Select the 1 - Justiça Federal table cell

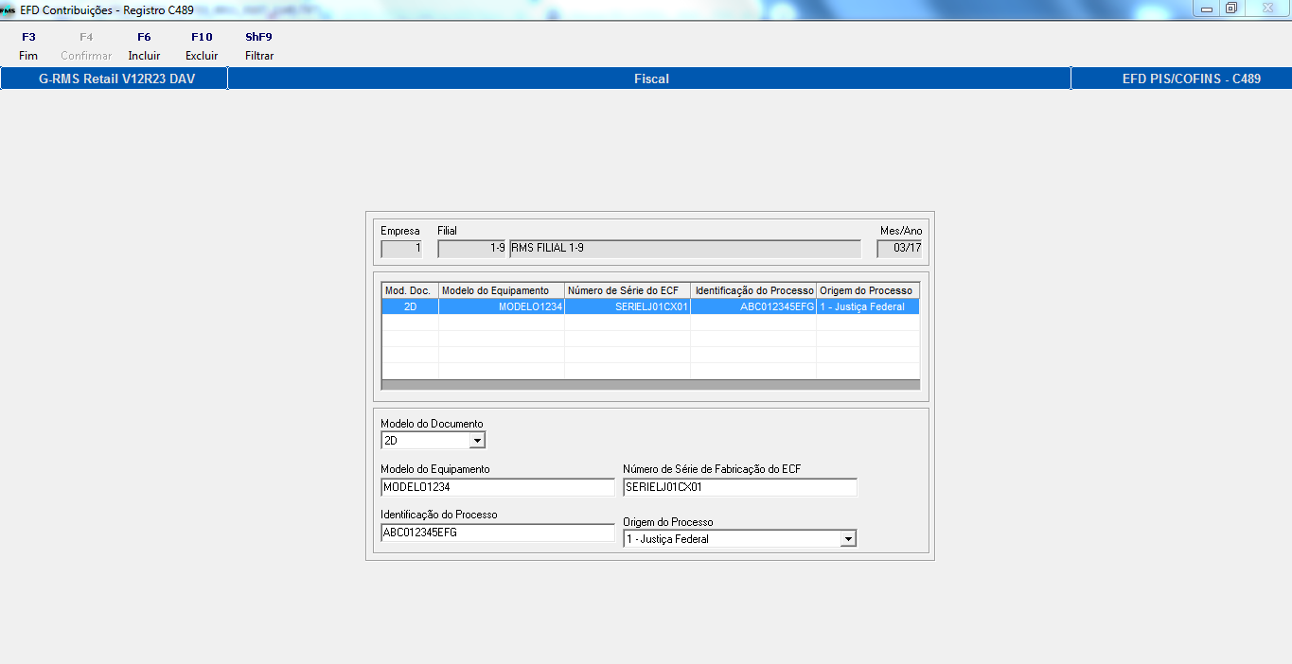[x=868, y=306]
